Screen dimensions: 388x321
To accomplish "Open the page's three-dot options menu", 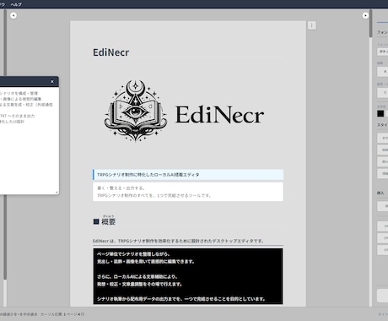I will click(x=311, y=25).
